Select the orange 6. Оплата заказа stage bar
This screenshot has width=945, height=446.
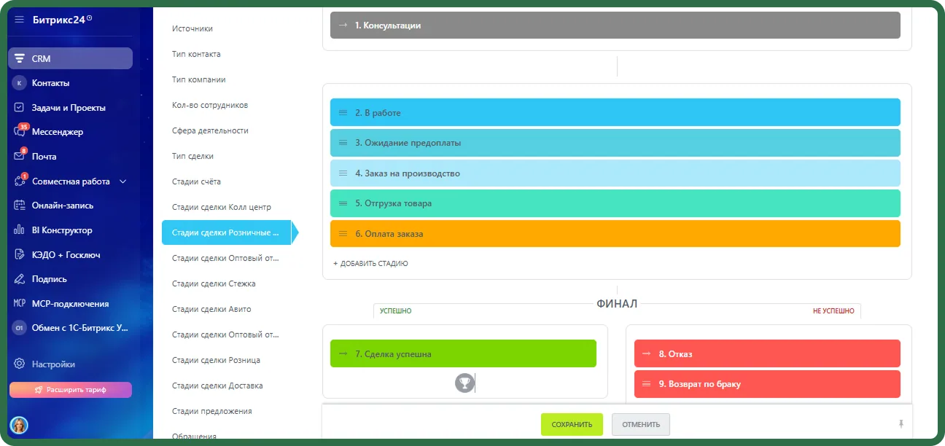pos(615,234)
